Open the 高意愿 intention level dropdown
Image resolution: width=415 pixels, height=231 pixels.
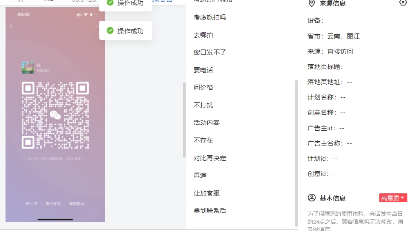tap(393, 198)
